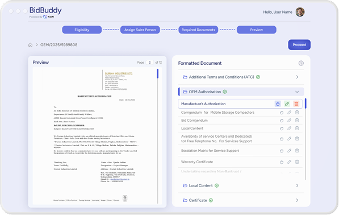Delete the Bid Corrigendum document

(x=297, y=121)
